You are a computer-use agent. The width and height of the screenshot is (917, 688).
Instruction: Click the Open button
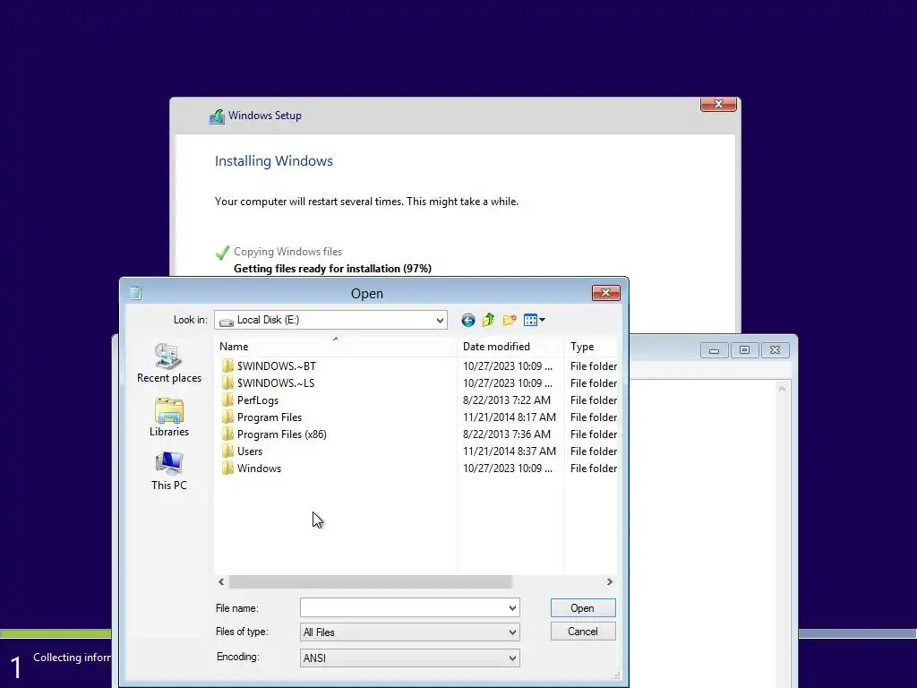click(x=583, y=608)
